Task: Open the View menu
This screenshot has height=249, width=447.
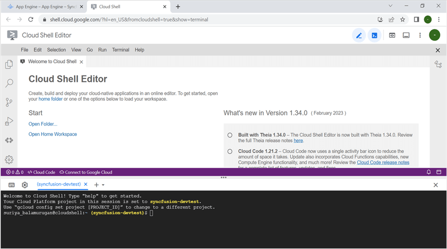Action: click(x=76, y=50)
